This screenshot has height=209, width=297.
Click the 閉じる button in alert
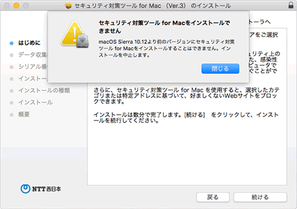(x=220, y=68)
